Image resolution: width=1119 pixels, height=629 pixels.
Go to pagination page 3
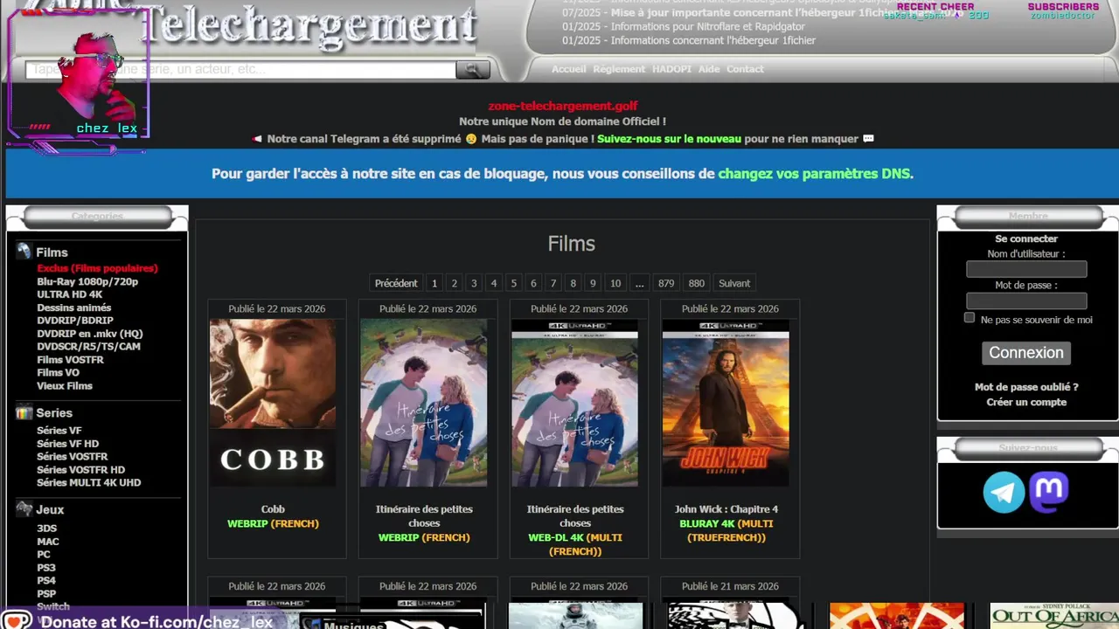(x=474, y=283)
